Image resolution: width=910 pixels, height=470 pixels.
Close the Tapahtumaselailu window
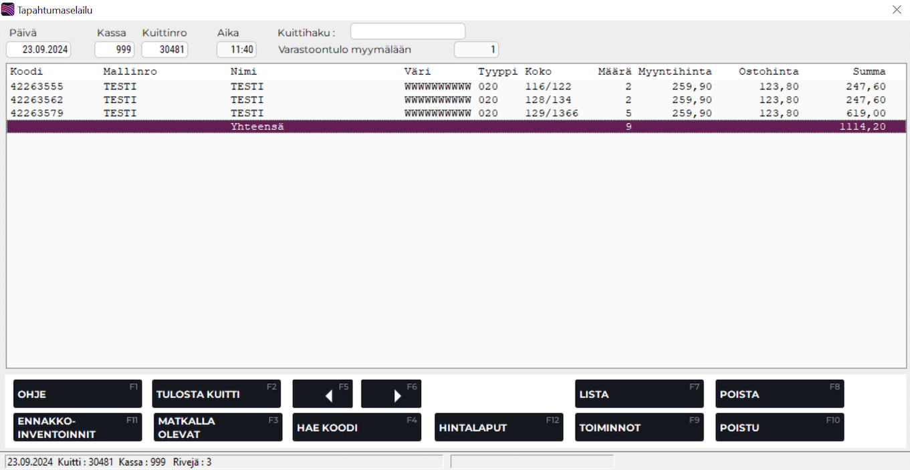897,9
